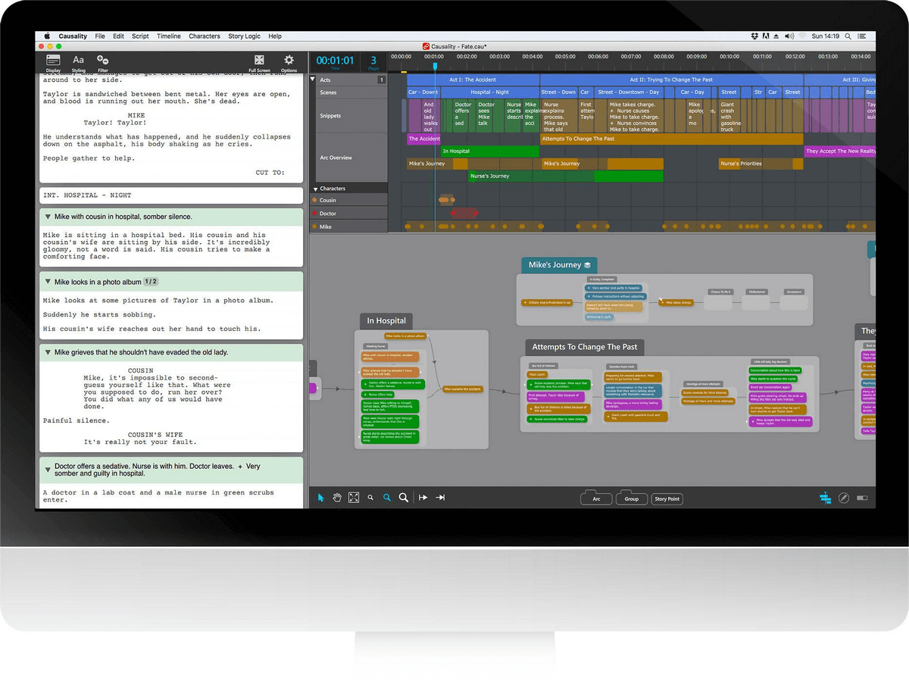This screenshot has width=909, height=684.
Task: Open the Timeline menu
Action: click(x=169, y=36)
